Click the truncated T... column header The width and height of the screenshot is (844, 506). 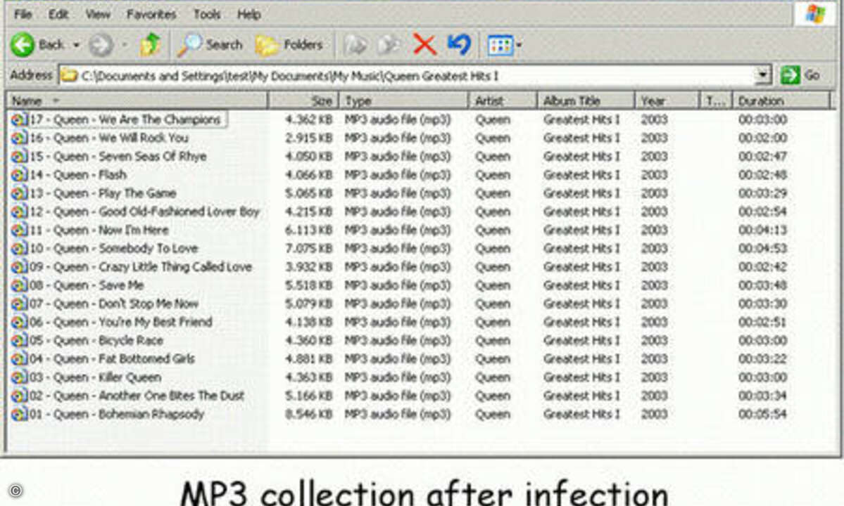[x=716, y=100]
